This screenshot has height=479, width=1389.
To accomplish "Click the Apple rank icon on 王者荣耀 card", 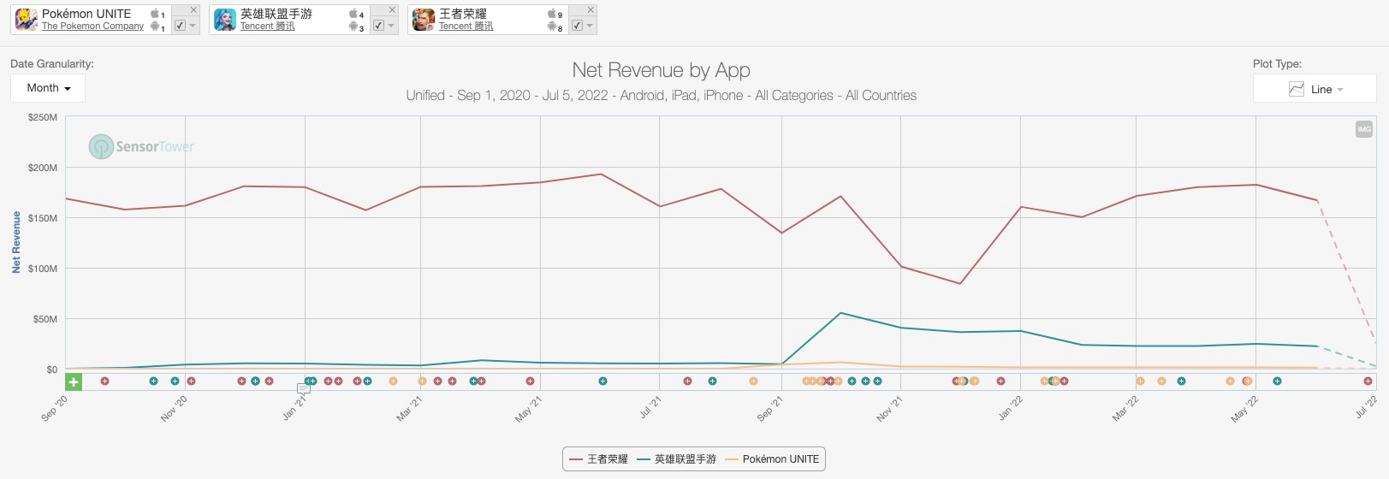I will (x=552, y=14).
